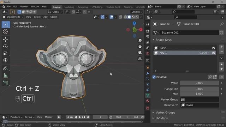Screen dimensions: 226x127
Task: Select the Select Box tool
Action: point(6,25)
